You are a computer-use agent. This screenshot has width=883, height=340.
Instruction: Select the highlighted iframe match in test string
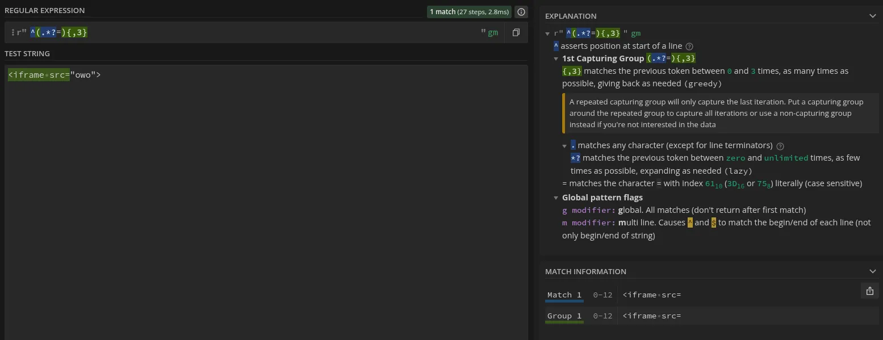(40, 74)
